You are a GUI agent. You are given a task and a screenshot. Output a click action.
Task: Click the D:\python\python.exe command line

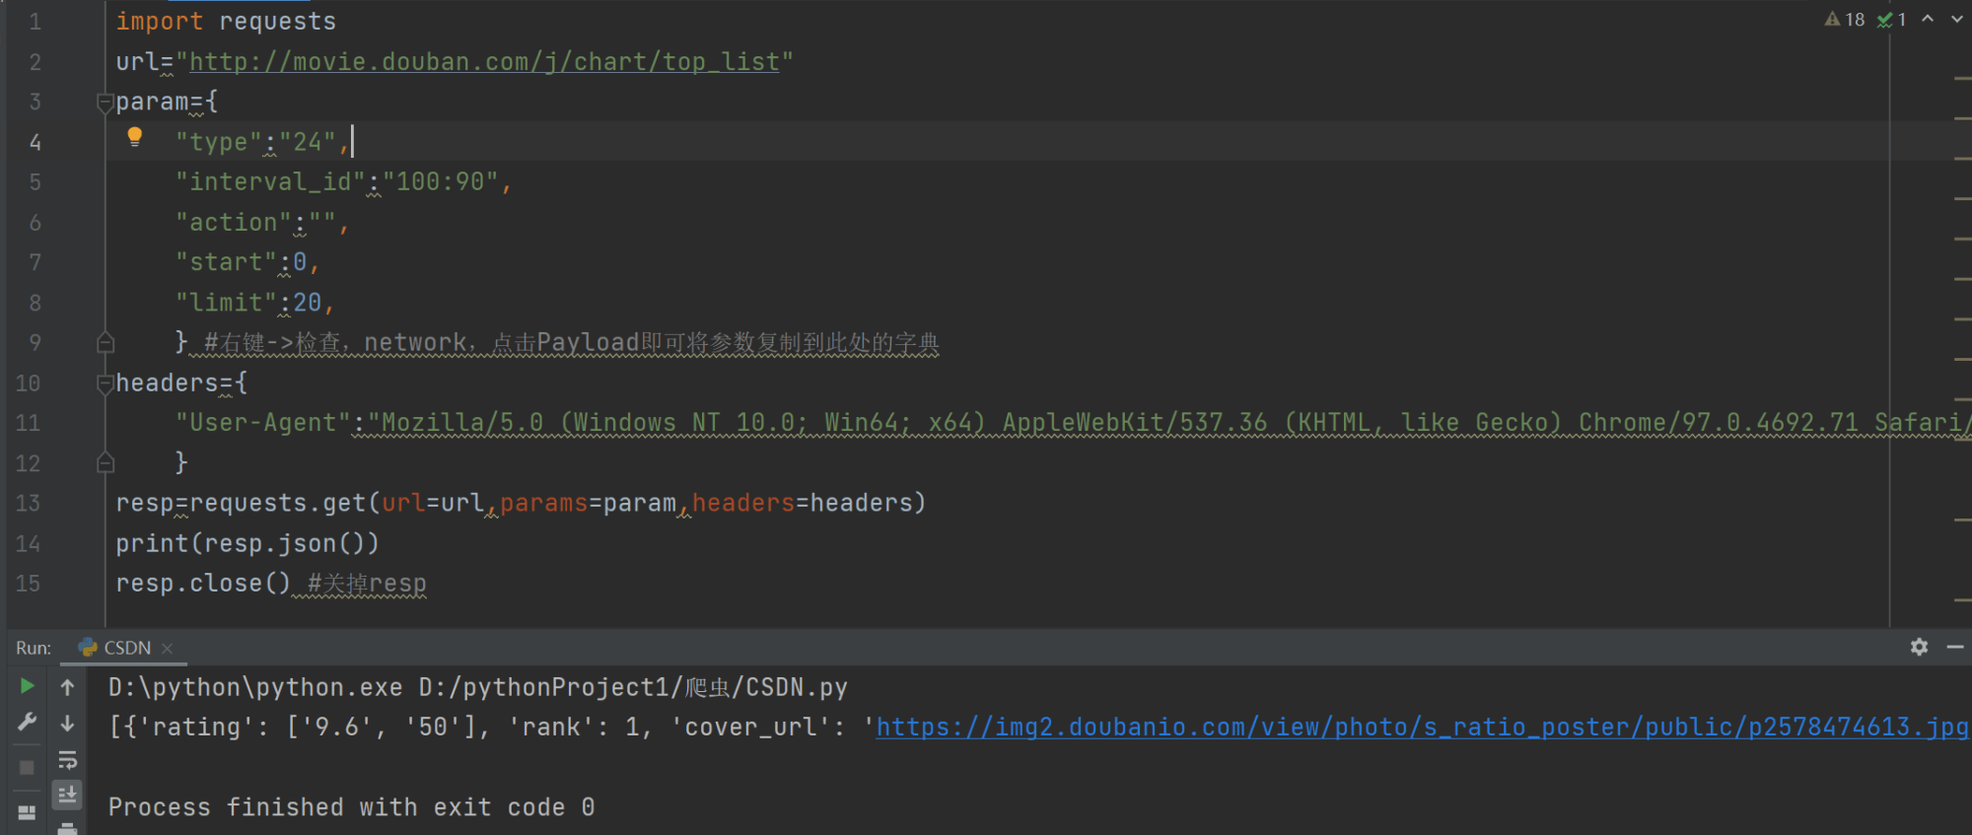(478, 687)
